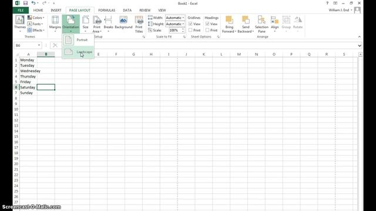
Task: Open the FILE tab
Action: [21, 11]
